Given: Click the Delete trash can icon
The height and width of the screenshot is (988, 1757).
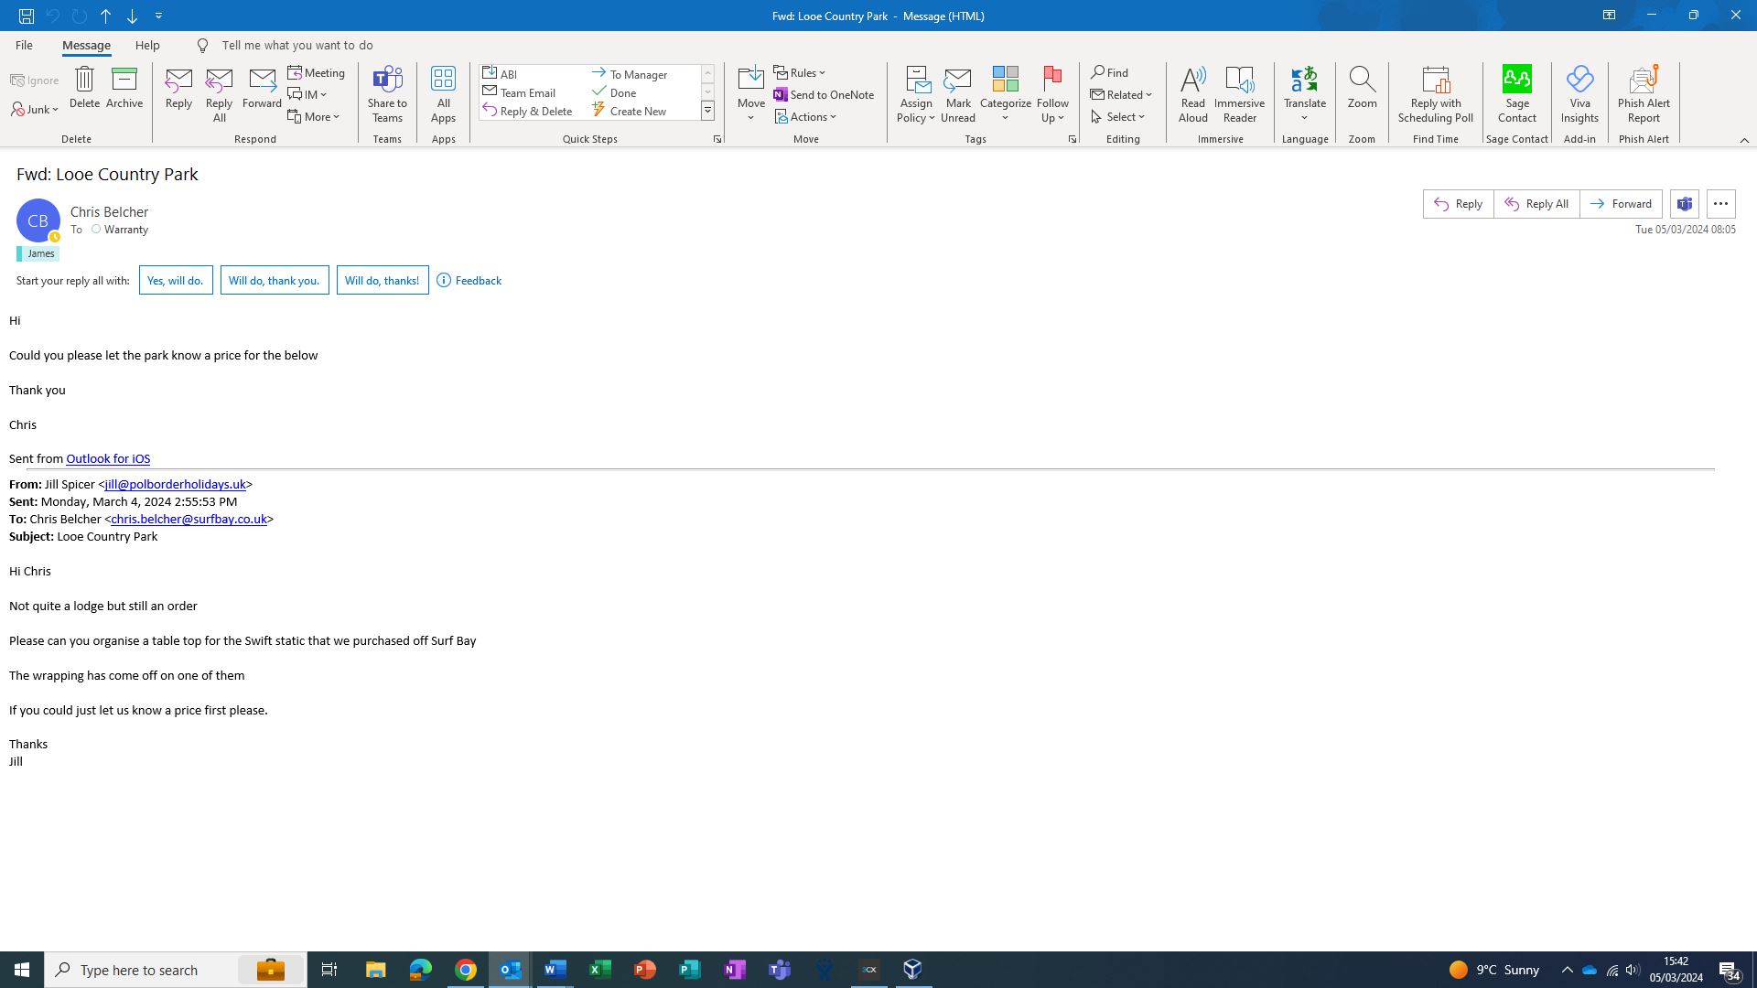Looking at the screenshot, I should click(84, 81).
